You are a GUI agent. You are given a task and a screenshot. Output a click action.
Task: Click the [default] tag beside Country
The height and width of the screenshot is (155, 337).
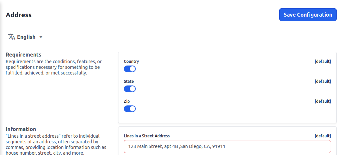pyautogui.click(x=323, y=62)
